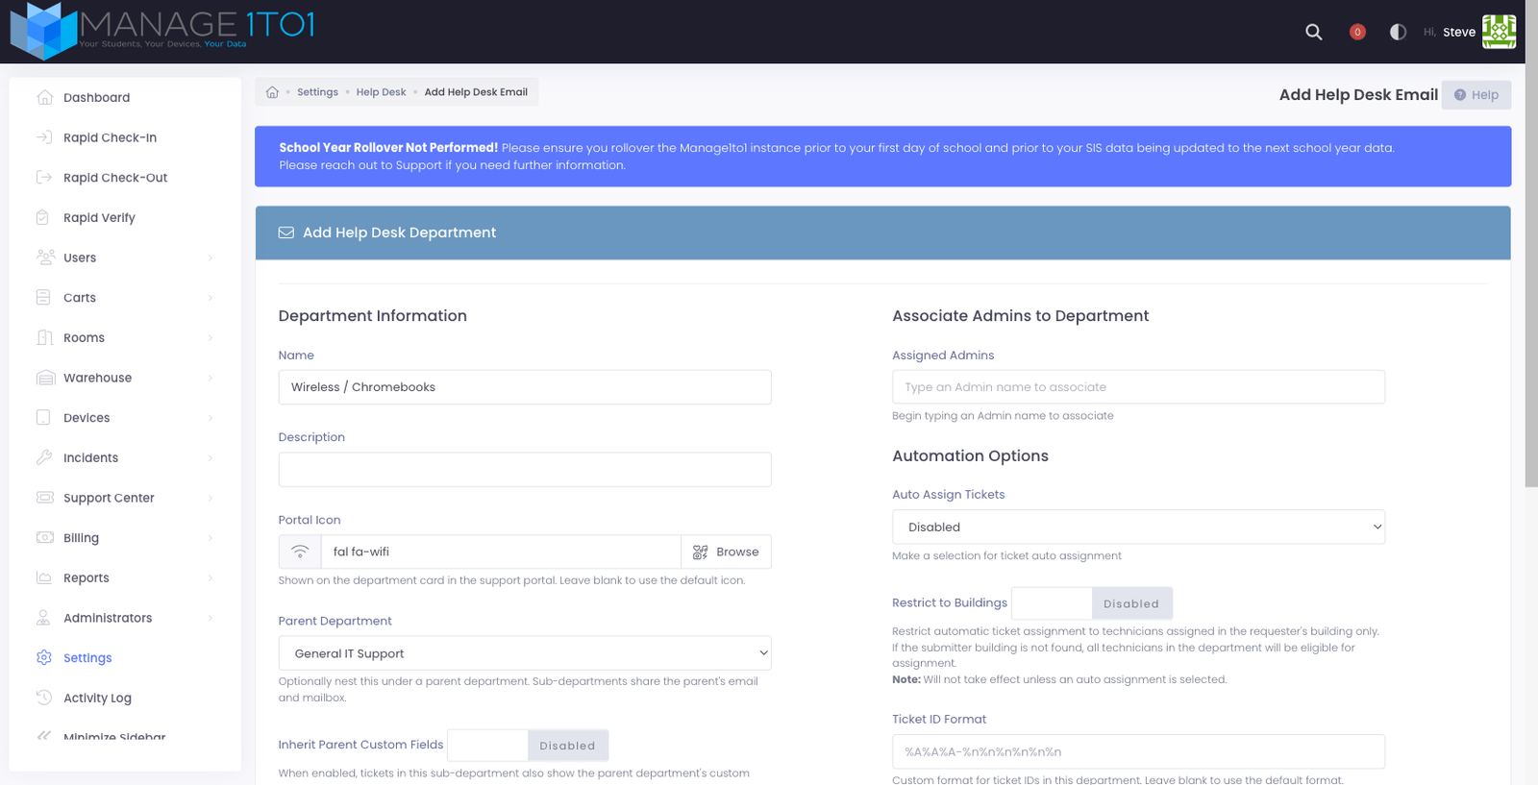Click the wifi icon preview box
Viewport: 1538px width, 785px height.
pyautogui.click(x=300, y=552)
